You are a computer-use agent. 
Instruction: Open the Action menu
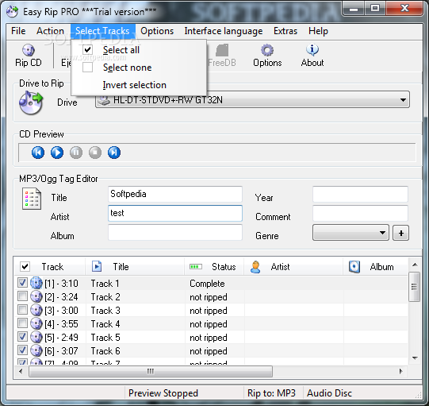pos(50,31)
